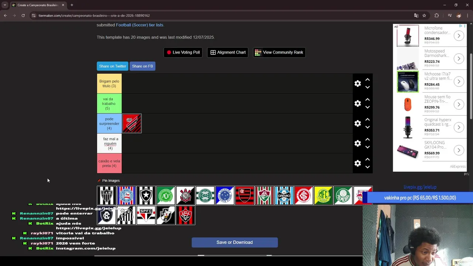Pick the Chapecoense ACF green crest
This screenshot has width=473, height=266.
[166, 195]
